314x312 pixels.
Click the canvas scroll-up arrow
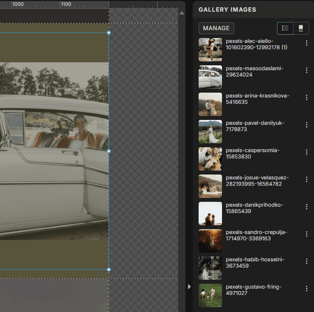click(x=182, y=13)
